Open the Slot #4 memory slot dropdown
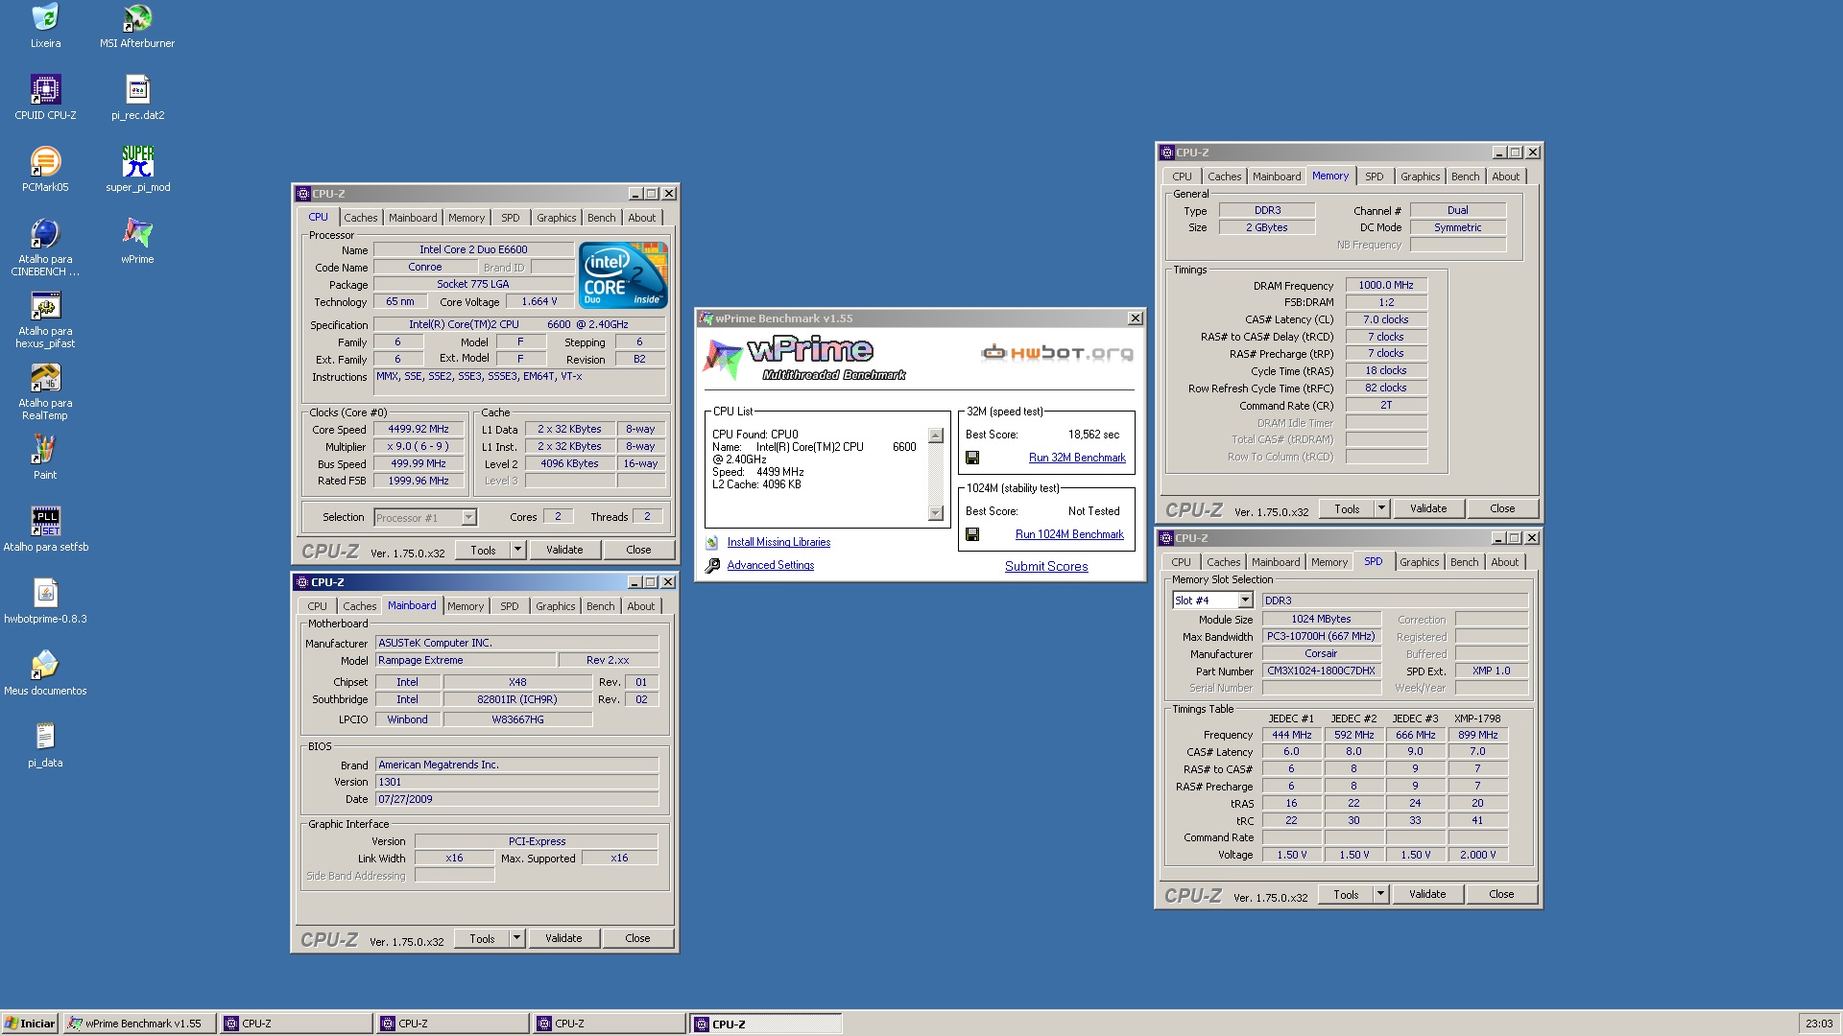 click(x=1245, y=600)
